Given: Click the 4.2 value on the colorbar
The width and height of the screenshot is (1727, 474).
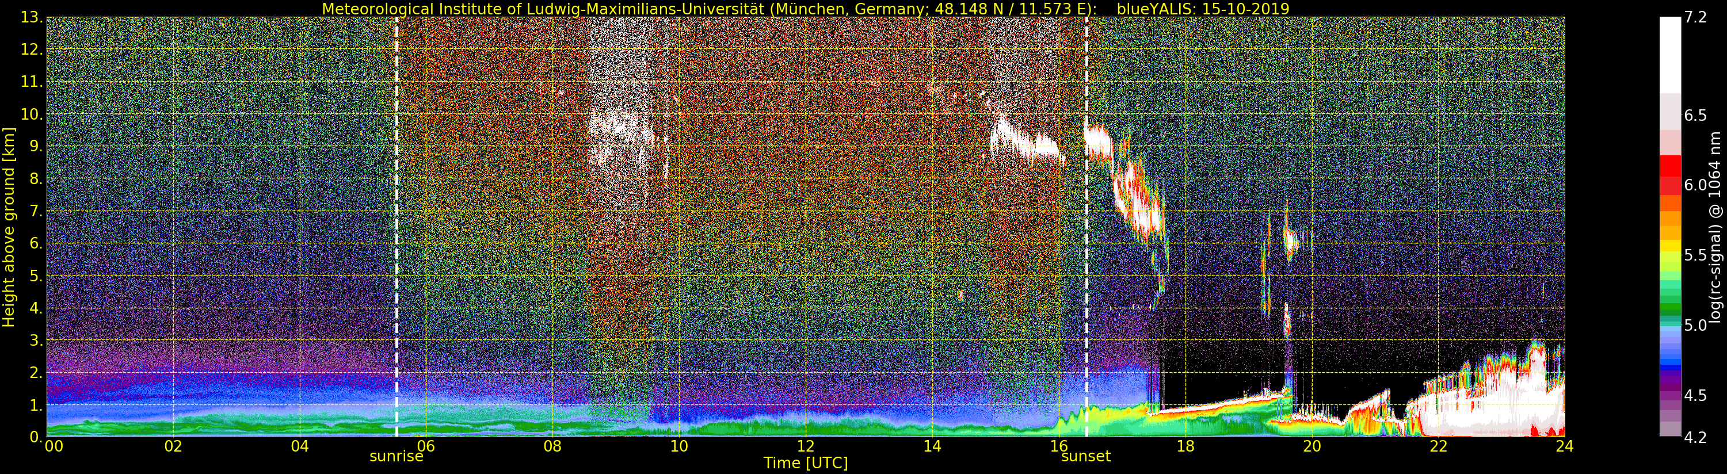Looking at the screenshot, I should pyautogui.click(x=1695, y=437).
